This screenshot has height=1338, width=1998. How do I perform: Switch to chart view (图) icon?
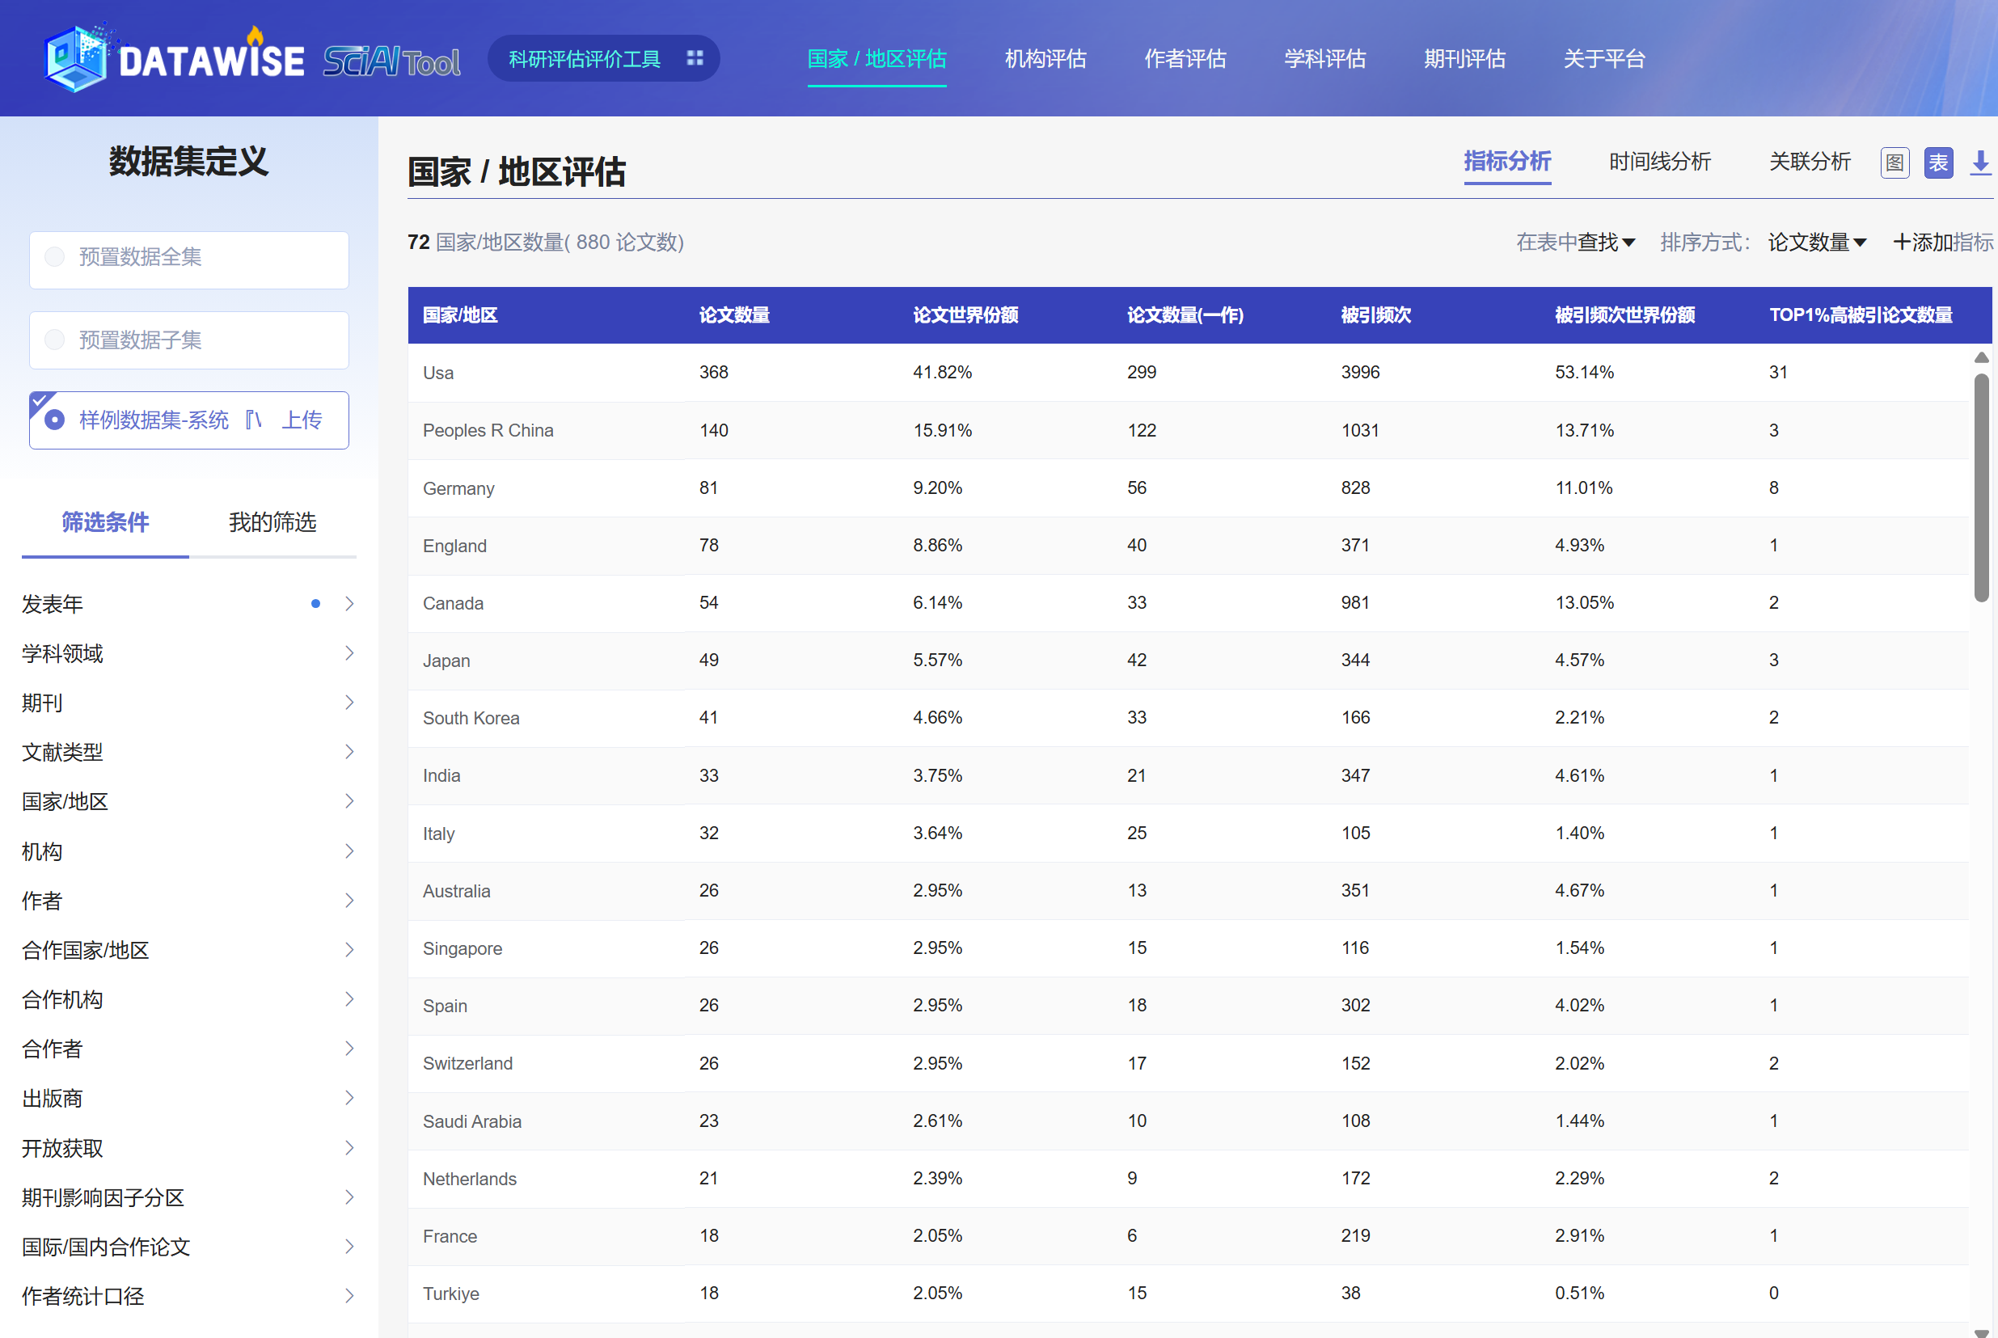tap(1894, 163)
